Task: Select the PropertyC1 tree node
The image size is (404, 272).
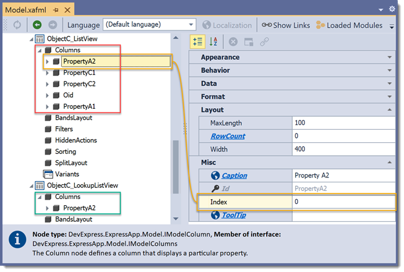Action: coord(79,73)
